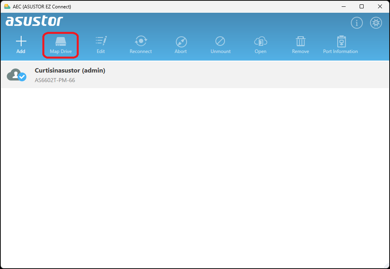The height and width of the screenshot is (269, 390).
Task: Click the AS6602T-PM-66 model label
Action: click(x=55, y=80)
